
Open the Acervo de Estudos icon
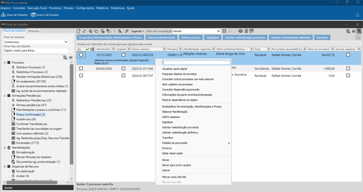34,15
